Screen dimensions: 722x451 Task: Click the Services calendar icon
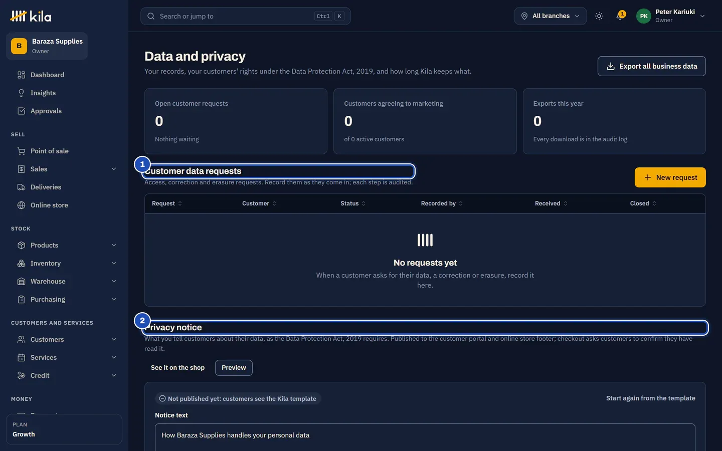[21, 357]
